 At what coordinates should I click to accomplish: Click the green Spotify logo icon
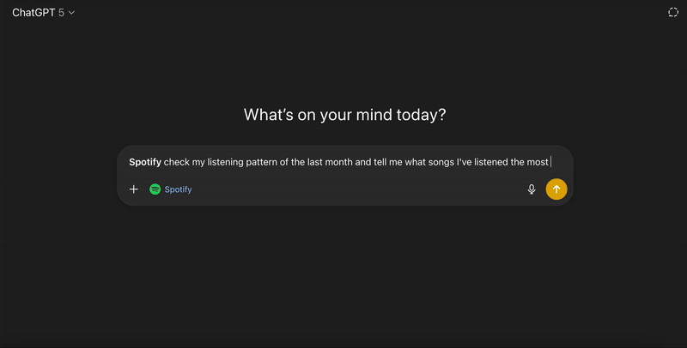pos(155,189)
